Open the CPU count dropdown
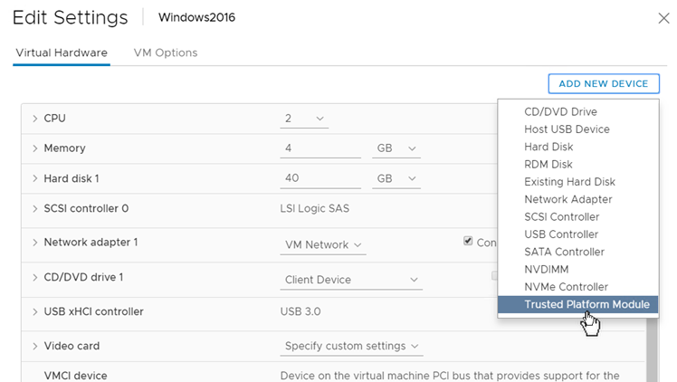The width and height of the screenshot is (677, 382). (x=304, y=119)
